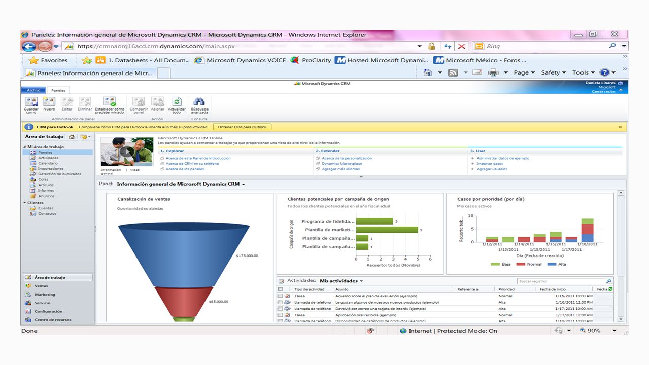The image size is (649, 365).
Task: Switch to the Marketing area
Action: pos(45,295)
